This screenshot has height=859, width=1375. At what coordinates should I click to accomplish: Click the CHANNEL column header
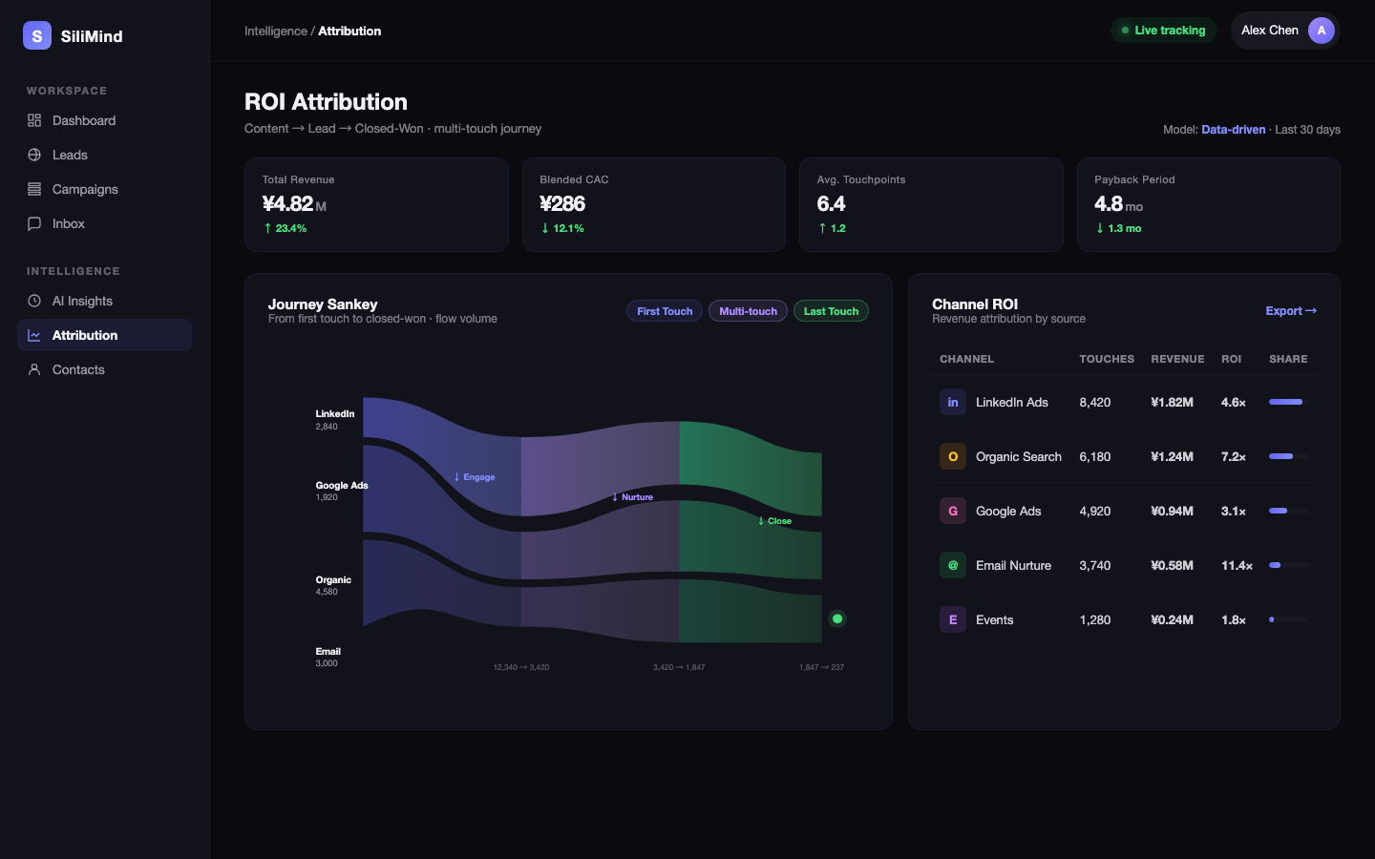966,359
